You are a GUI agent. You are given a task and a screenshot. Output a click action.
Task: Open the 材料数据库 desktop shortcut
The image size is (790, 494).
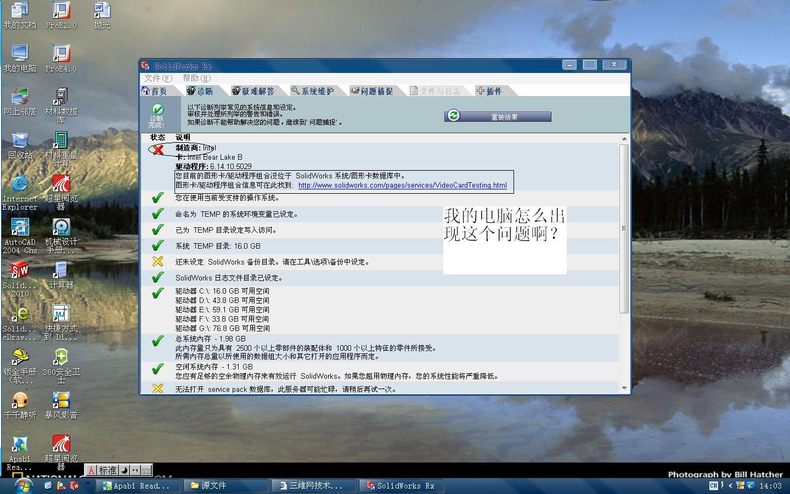61,106
